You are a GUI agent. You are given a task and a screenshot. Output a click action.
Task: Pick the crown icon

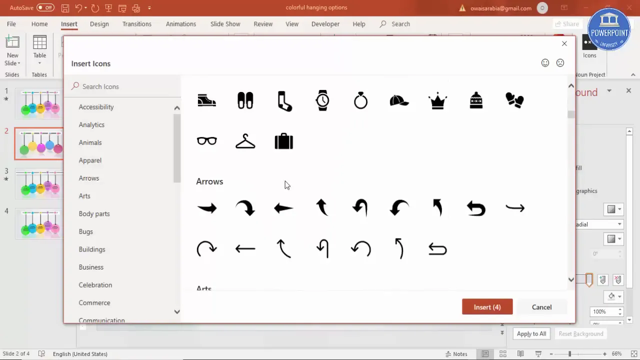[437, 100]
